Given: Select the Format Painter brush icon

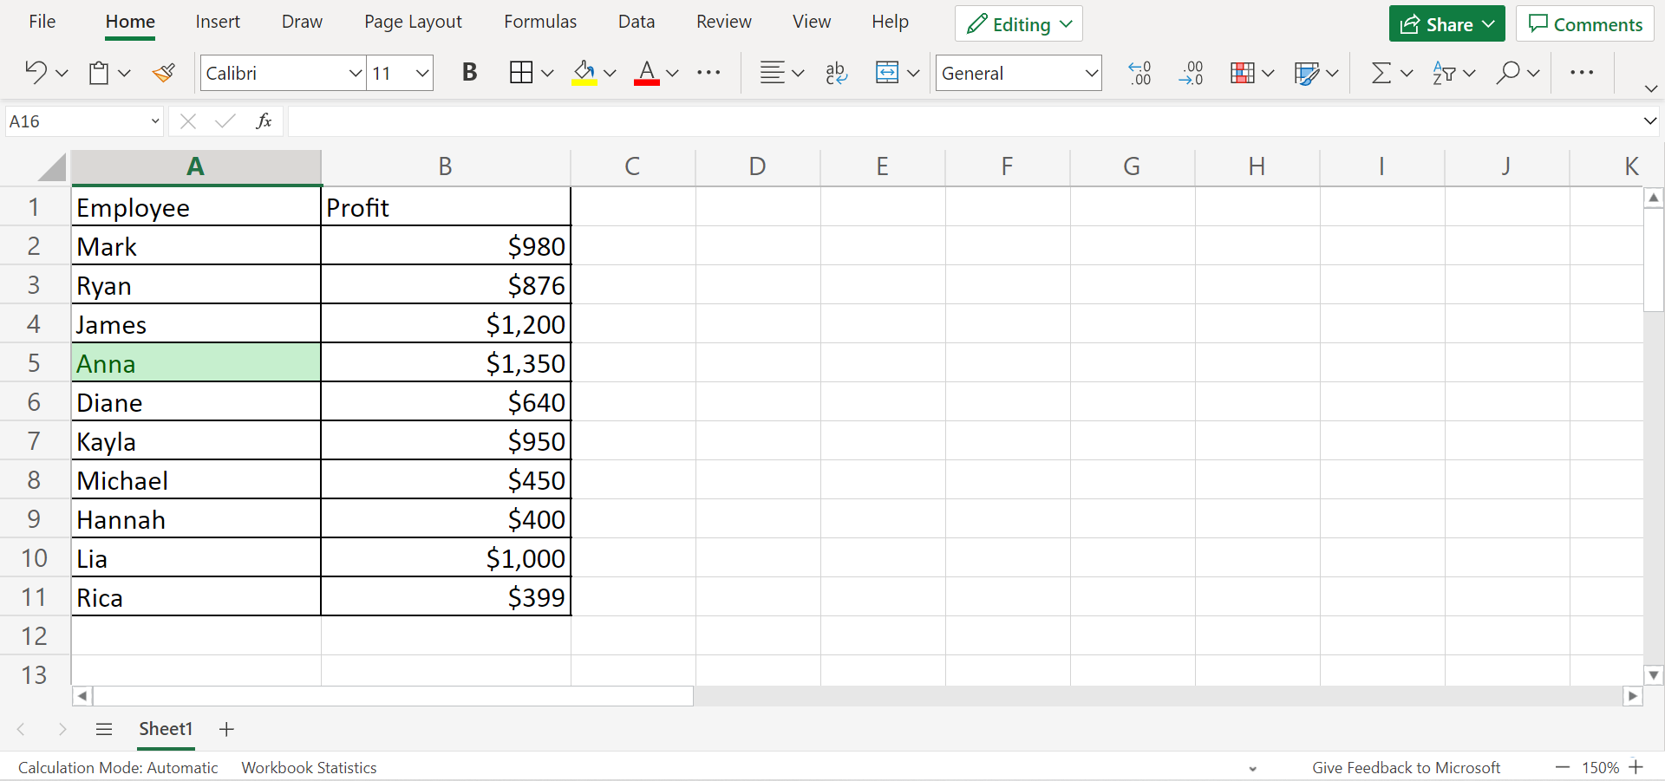Looking at the screenshot, I should tap(163, 73).
